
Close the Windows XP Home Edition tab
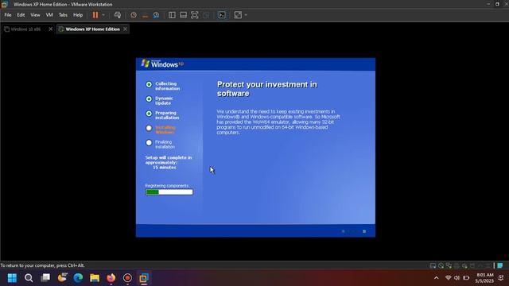[126, 29]
